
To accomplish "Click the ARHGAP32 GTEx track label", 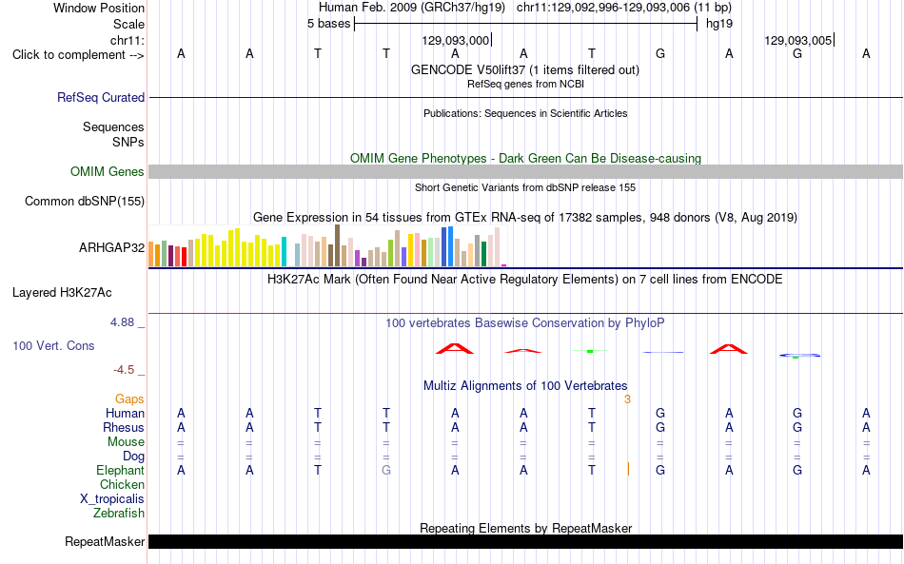I will 111,247.
